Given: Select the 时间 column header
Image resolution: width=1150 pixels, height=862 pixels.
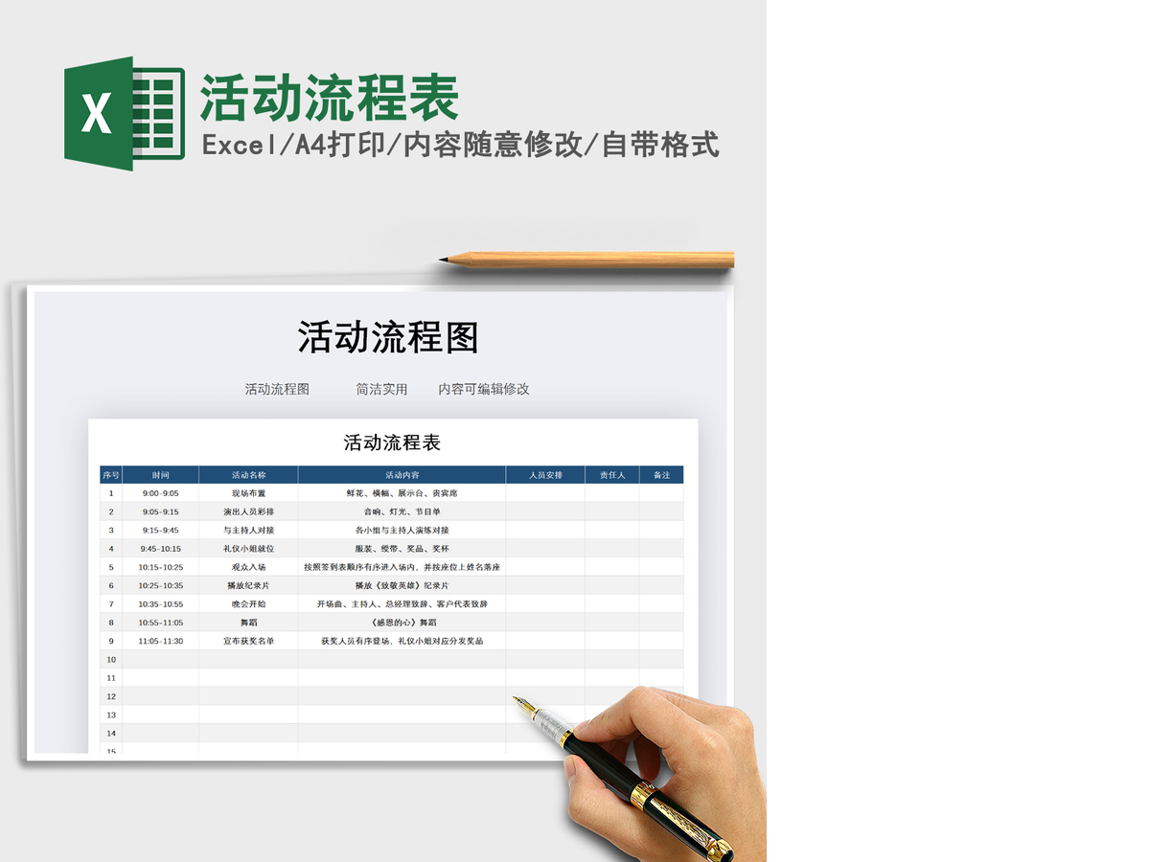Looking at the screenshot, I should pyautogui.click(x=160, y=475).
